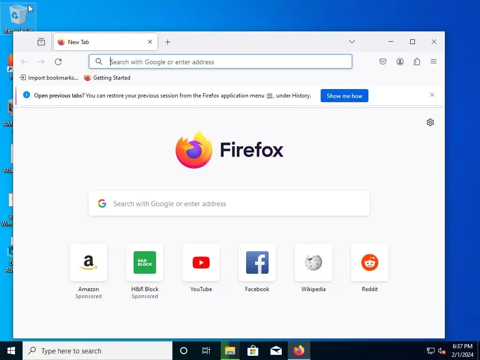
Task: Open File Explorer from the taskbar
Action: tap(230, 351)
